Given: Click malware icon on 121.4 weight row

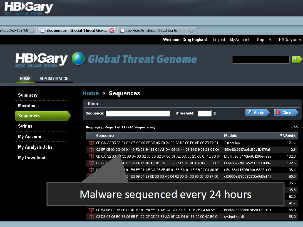Looking at the screenshot, I should pos(92,143).
